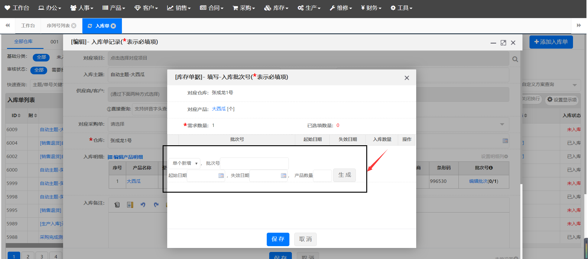Viewport: 588px width, 259px height.
Task: Open the 失效日期 calendar picker icon
Action: (x=283, y=176)
